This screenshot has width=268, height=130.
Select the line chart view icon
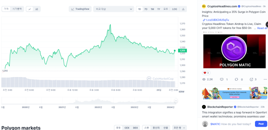click(30, 9)
